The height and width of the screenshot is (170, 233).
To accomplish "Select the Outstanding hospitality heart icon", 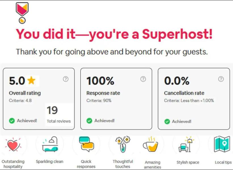I will 13,145.
